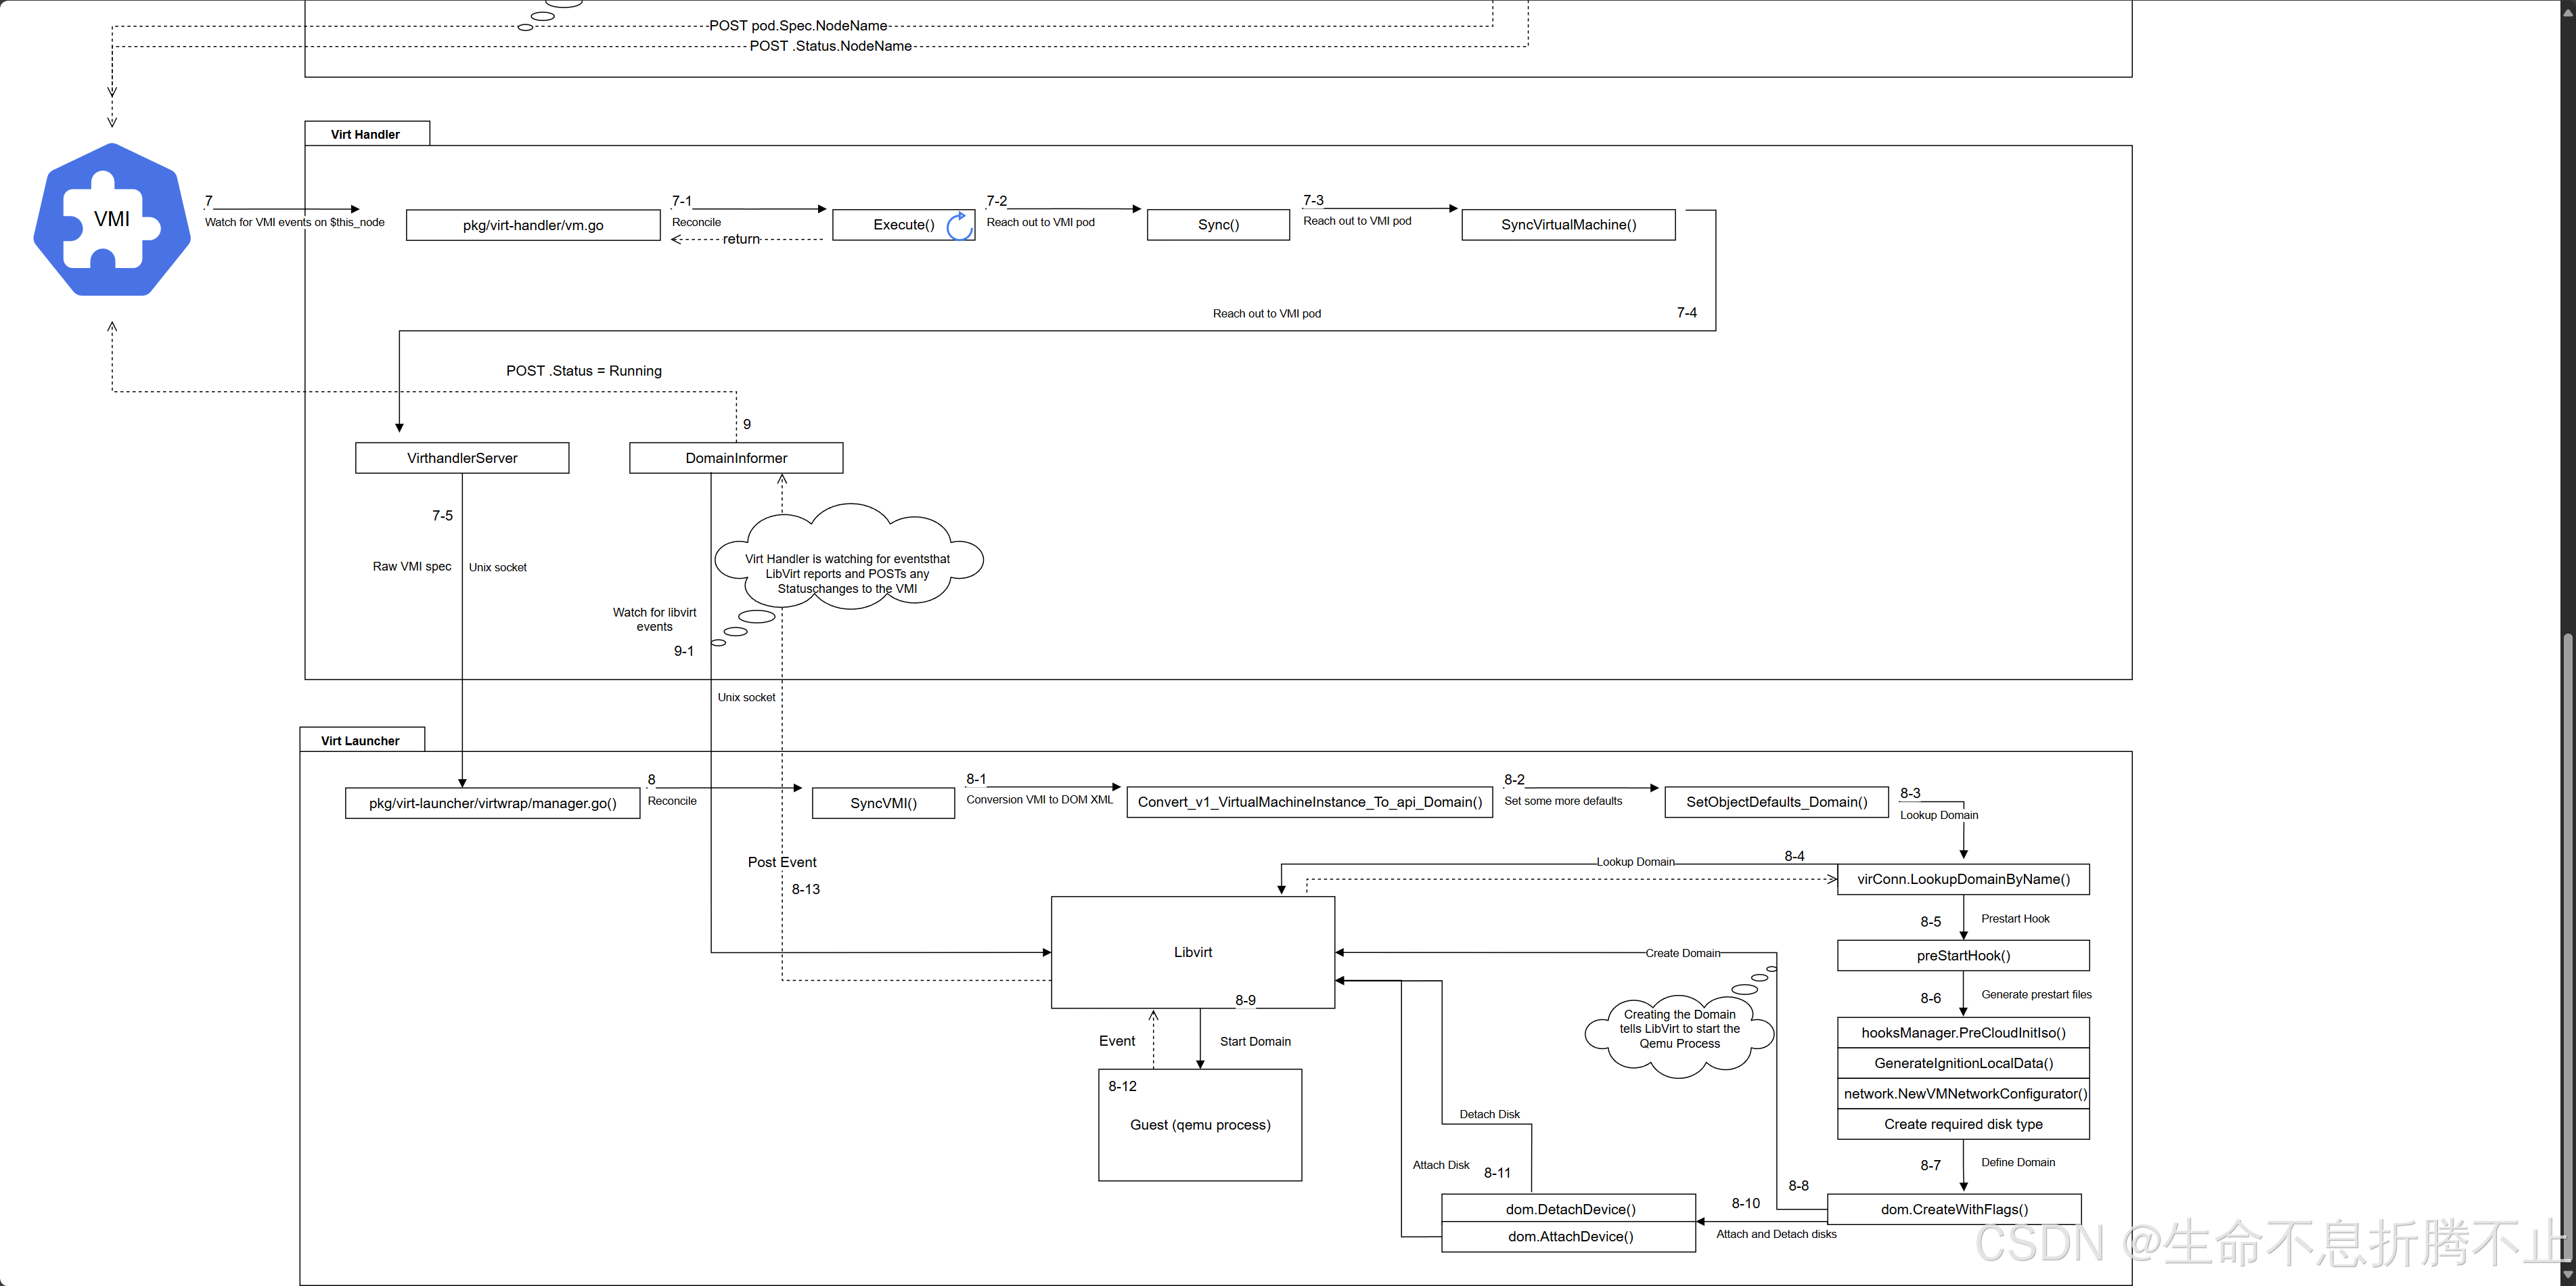This screenshot has height=1286, width=2576.
Task: Click the blue reload arrow beside Execute()
Action: point(959,225)
